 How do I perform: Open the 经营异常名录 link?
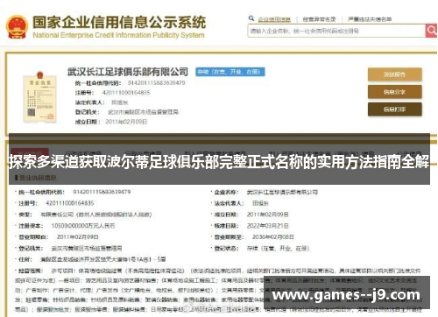point(319,19)
